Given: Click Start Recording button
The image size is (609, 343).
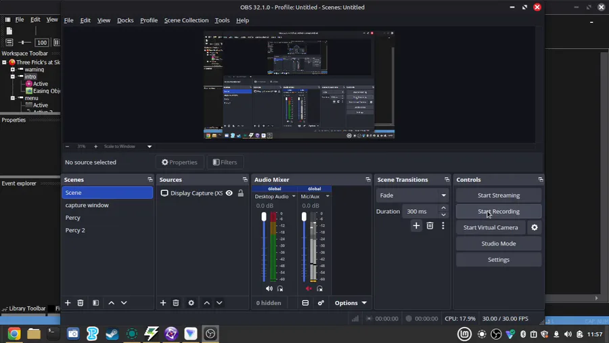Looking at the screenshot, I should (498, 211).
